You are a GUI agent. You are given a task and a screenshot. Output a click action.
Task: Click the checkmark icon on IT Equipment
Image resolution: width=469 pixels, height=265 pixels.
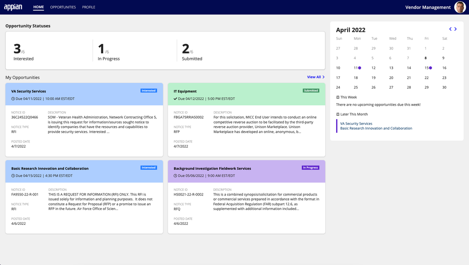coord(175,99)
